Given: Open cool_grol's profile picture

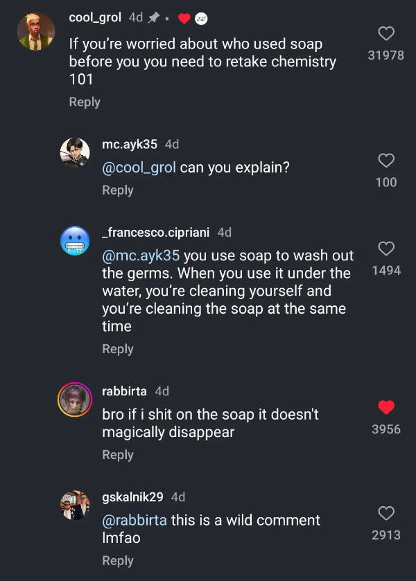Looking at the screenshot, I should point(36,32).
